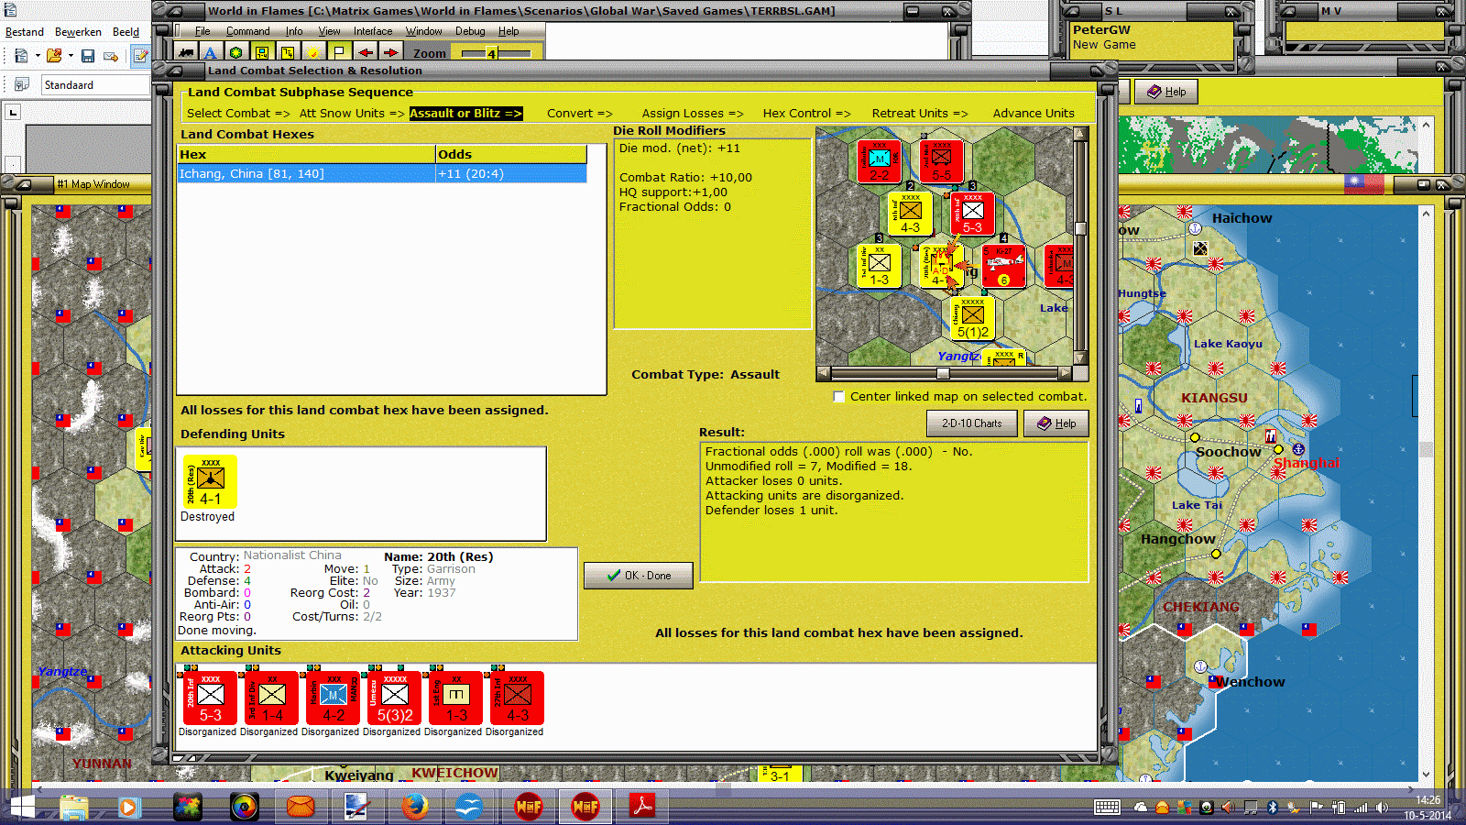Click the Help button at the window's upper right

pos(1166,92)
